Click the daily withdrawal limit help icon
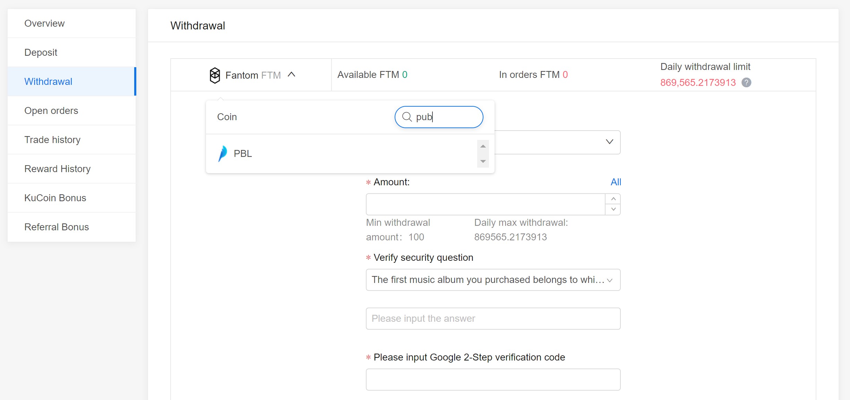The image size is (850, 400). point(746,82)
